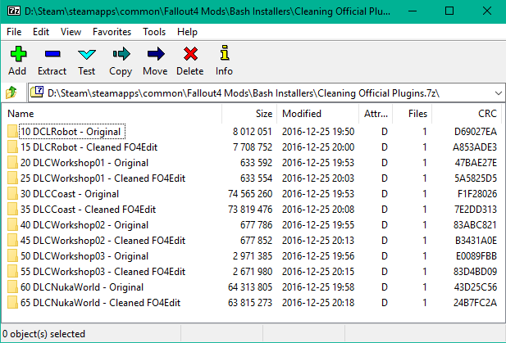Image resolution: width=506 pixels, height=343 pixels.
Task: Sort by Modified column header
Action: [318, 114]
